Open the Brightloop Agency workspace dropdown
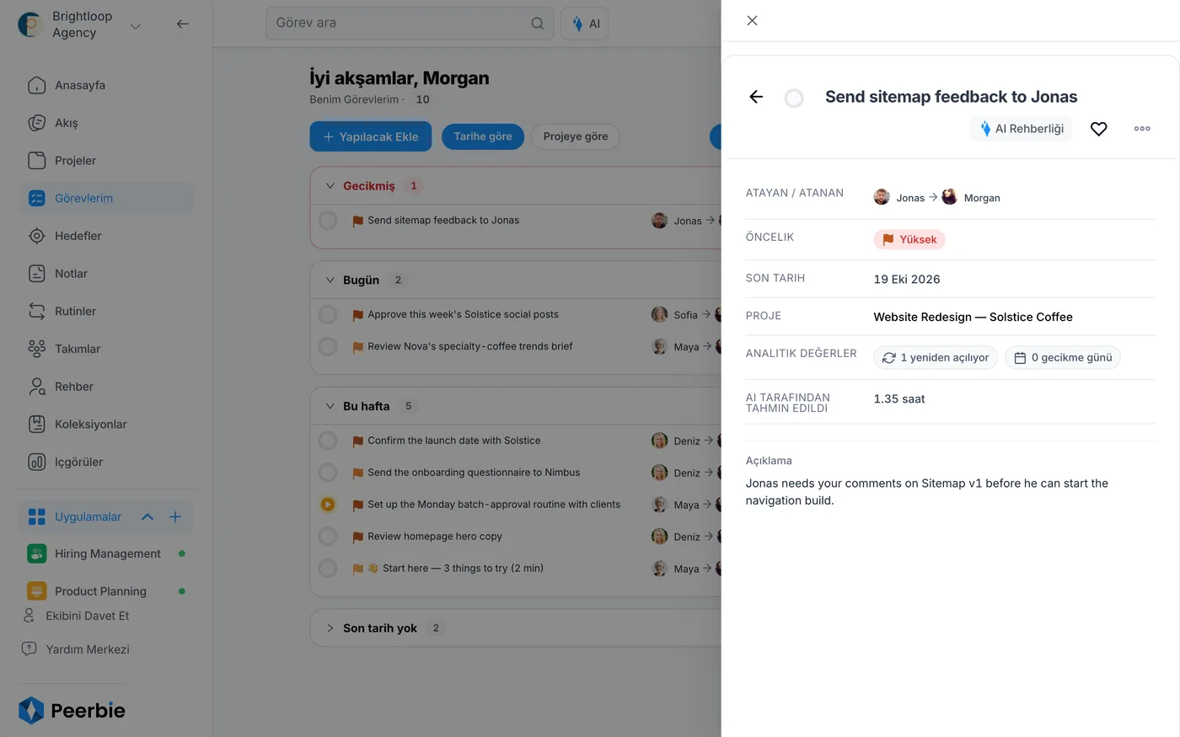 (135, 26)
